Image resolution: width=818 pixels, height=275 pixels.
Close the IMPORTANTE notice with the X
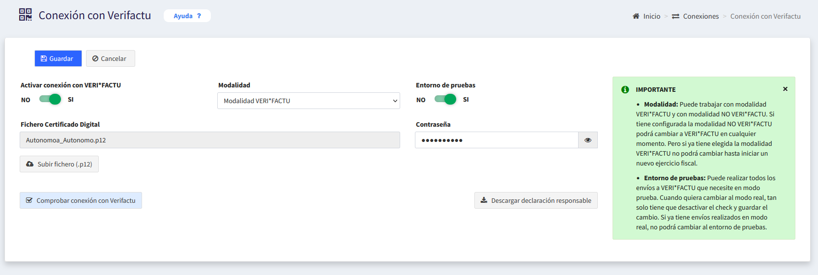pos(785,89)
